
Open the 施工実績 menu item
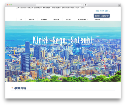pyautogui.click(x=56, y=20)
